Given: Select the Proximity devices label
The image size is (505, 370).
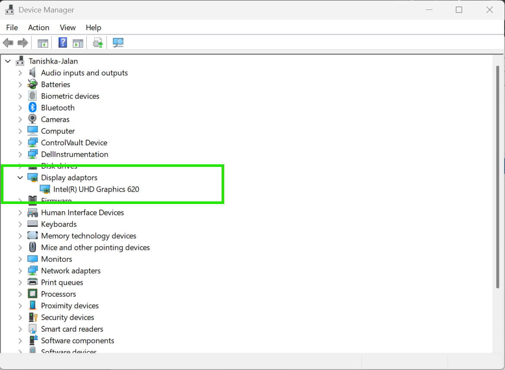Looking at the screenshot, I should (x=70, y=306).
